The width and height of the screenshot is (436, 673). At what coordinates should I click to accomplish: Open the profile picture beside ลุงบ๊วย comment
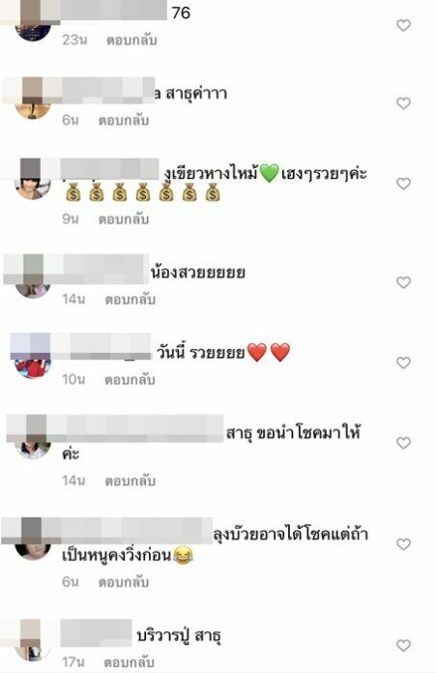tap(33, 542)
